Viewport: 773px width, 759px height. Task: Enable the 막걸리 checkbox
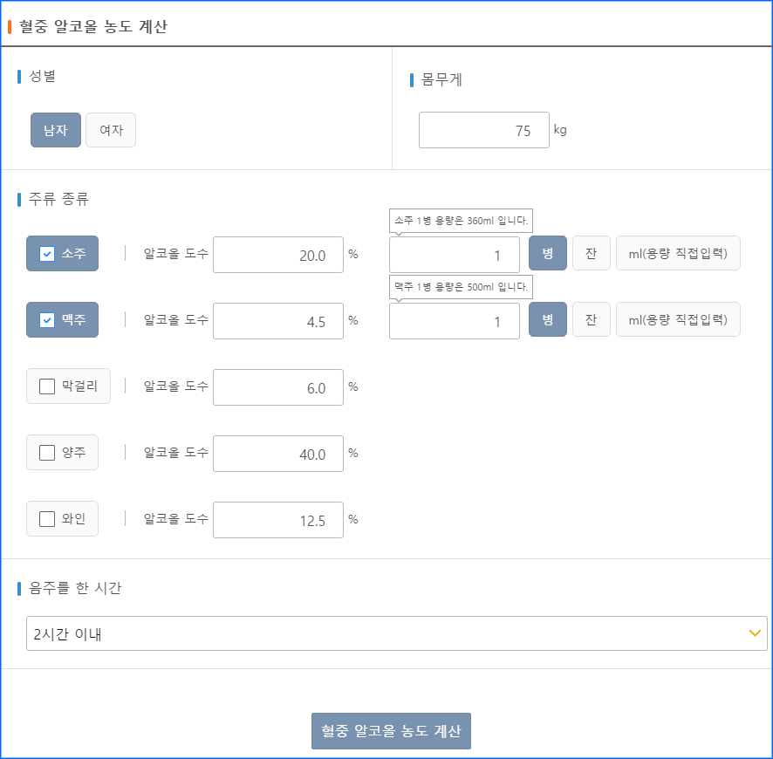click(47, 386)
